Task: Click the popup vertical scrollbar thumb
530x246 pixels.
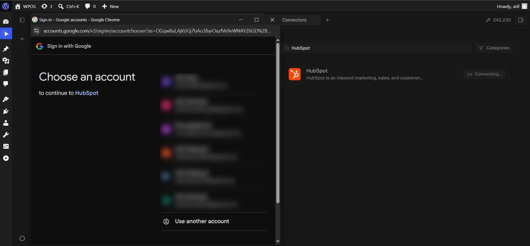Action: [x=278, y=123]
